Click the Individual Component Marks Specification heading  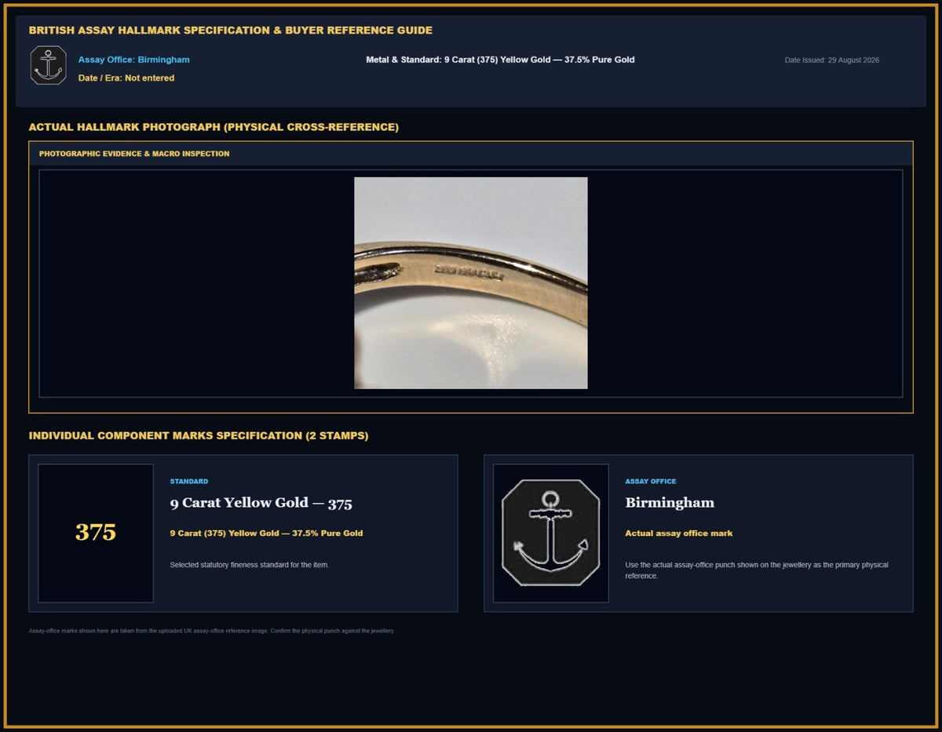(x=199, y=435)
